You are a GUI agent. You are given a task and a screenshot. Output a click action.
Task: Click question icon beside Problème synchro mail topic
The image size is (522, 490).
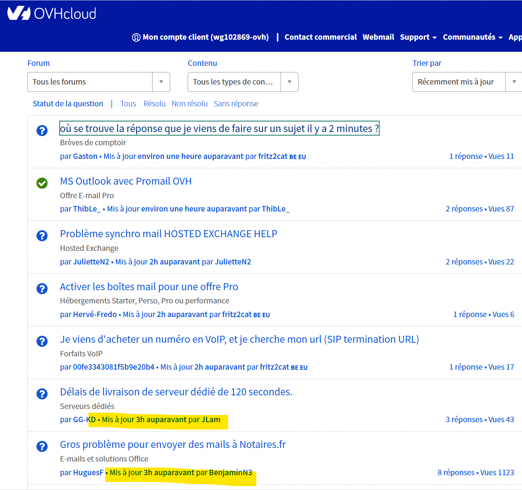coord(42,236)
